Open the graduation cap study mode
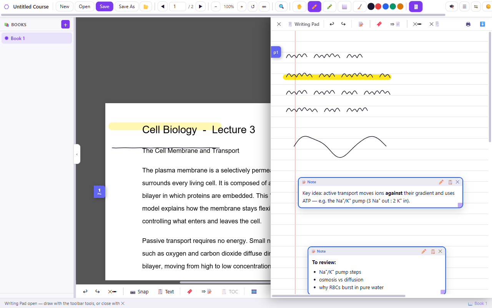The height and width of the screenshot is (308, 492). click(x=452, y=7)
